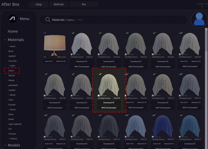Open the IES category

click(10, 129)
